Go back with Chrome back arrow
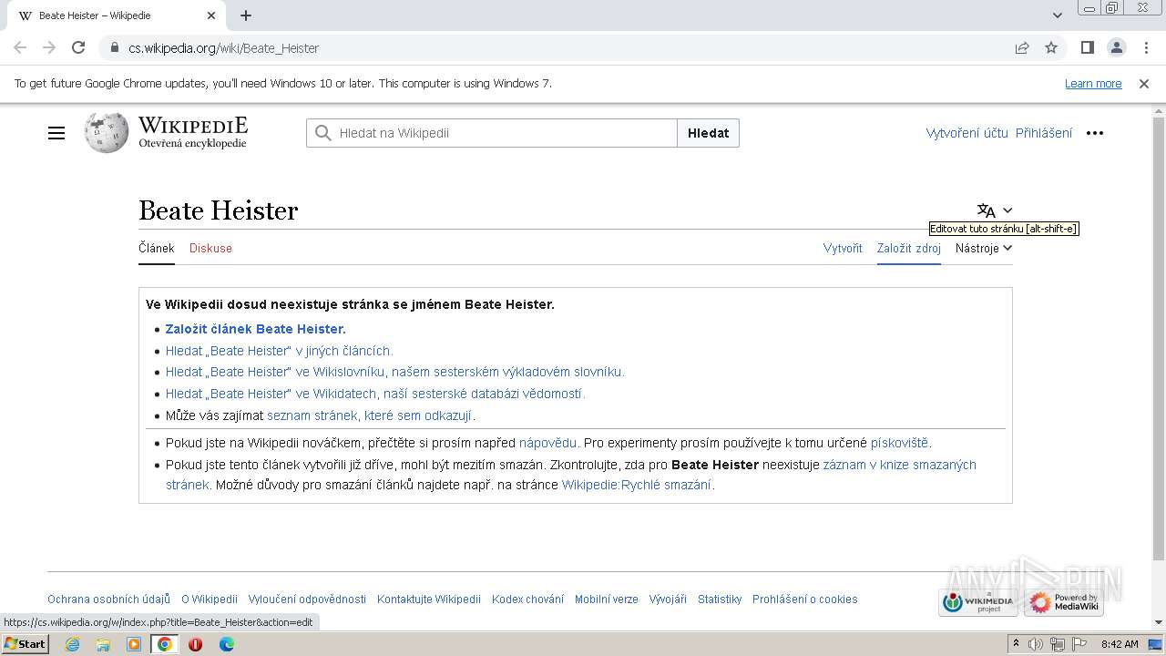The width and height of the screenshot is (1166, 656). pyautogui.click(x=20, y=47)
